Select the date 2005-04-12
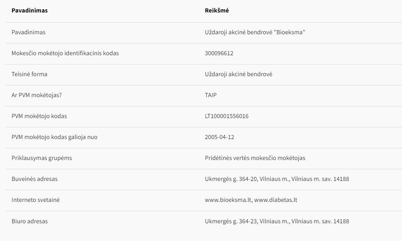 tap(219, 137)
